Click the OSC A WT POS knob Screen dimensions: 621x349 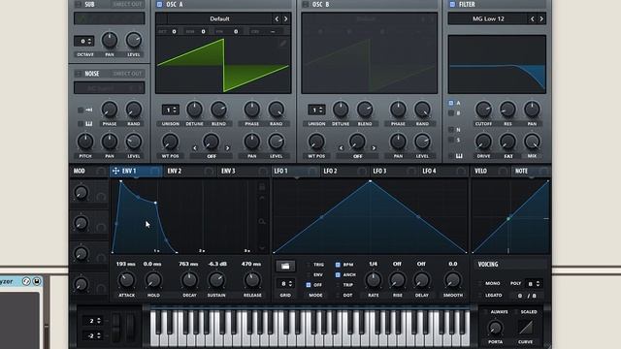pos(170,142)
